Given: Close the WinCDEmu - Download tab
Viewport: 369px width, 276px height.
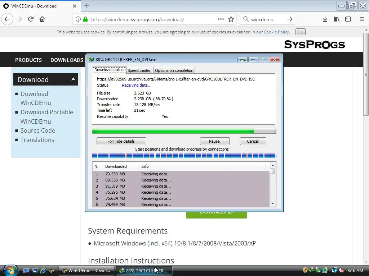Looking at the screenshot, I should (x=74, y=6).
